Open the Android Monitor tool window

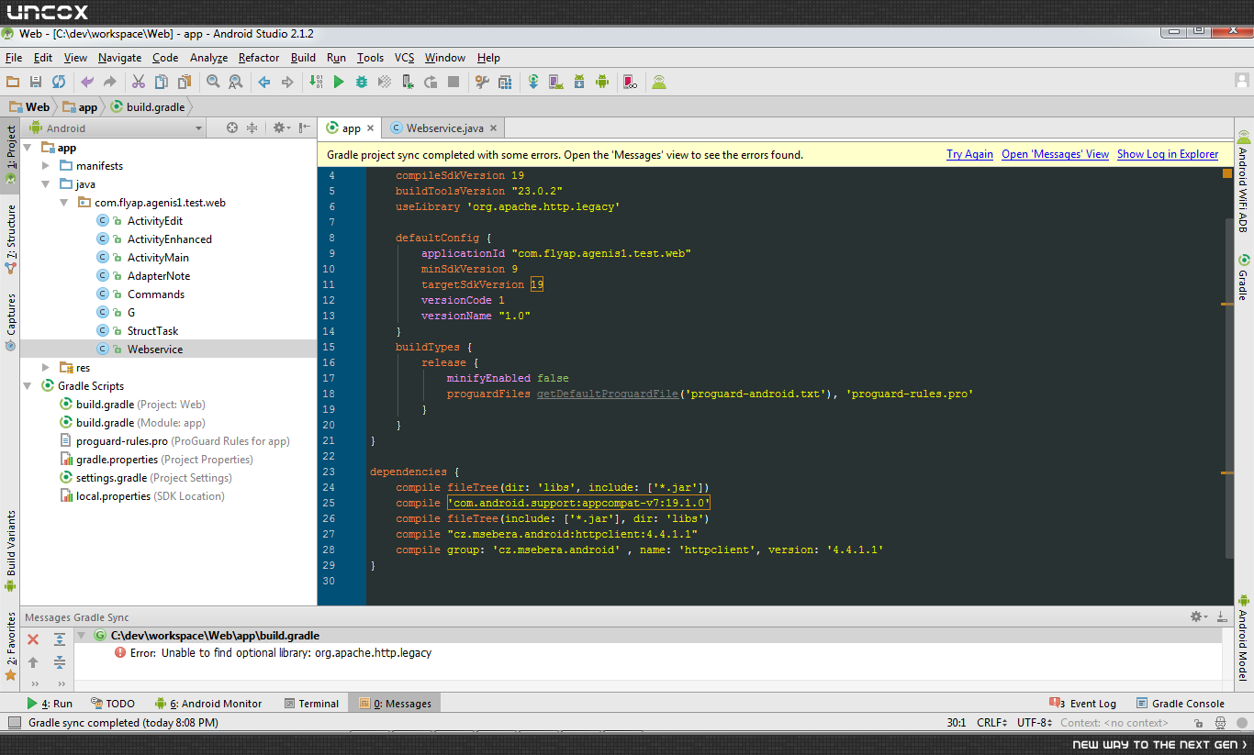tap(208, 704)
